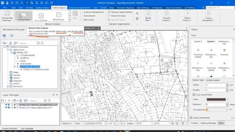Viewport: 235px width, 132px height.
Task: Click the Dynamic Segmentation icon
Action: (109, 12)
